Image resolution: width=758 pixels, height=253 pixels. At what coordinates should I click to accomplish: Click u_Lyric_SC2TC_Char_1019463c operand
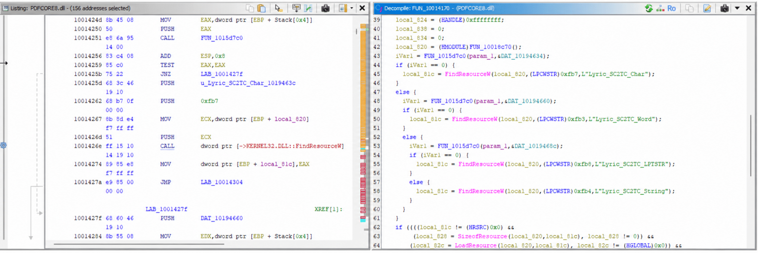click(248, 83)
